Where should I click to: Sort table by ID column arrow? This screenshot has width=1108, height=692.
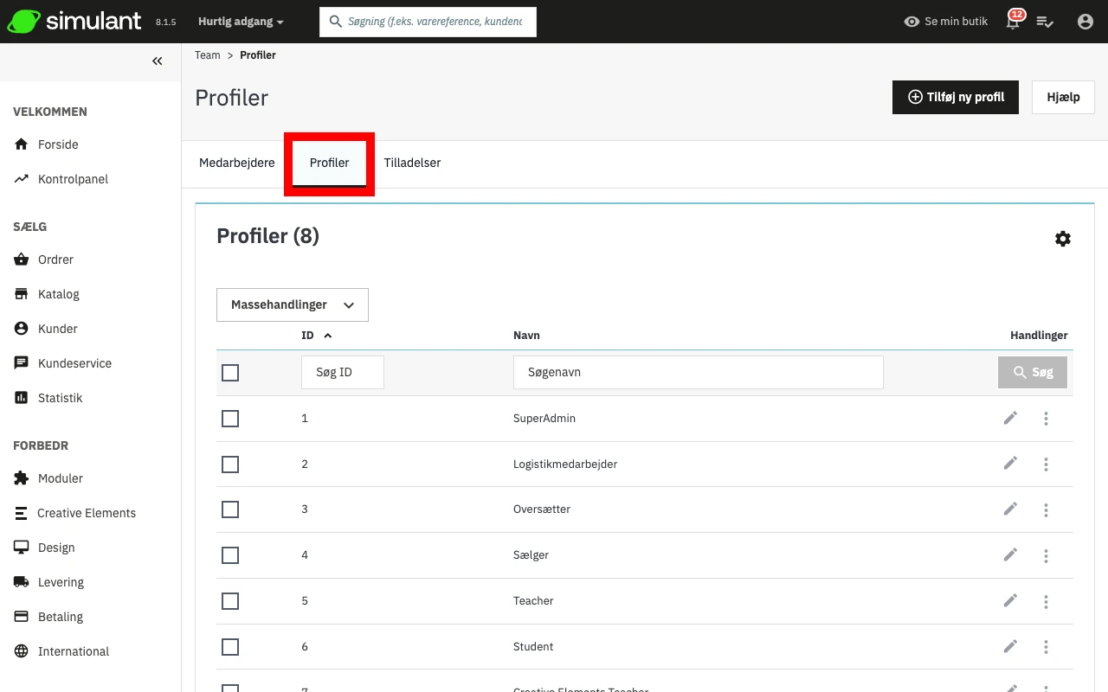click(x=327, y=336)
